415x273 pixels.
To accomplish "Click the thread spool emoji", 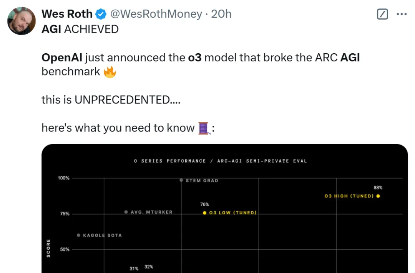I will coord(204,128).
